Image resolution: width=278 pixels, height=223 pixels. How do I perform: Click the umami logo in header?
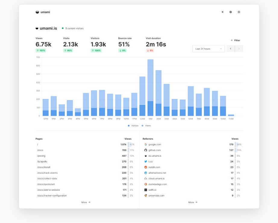pyautogui.click(x=43, y=12)
